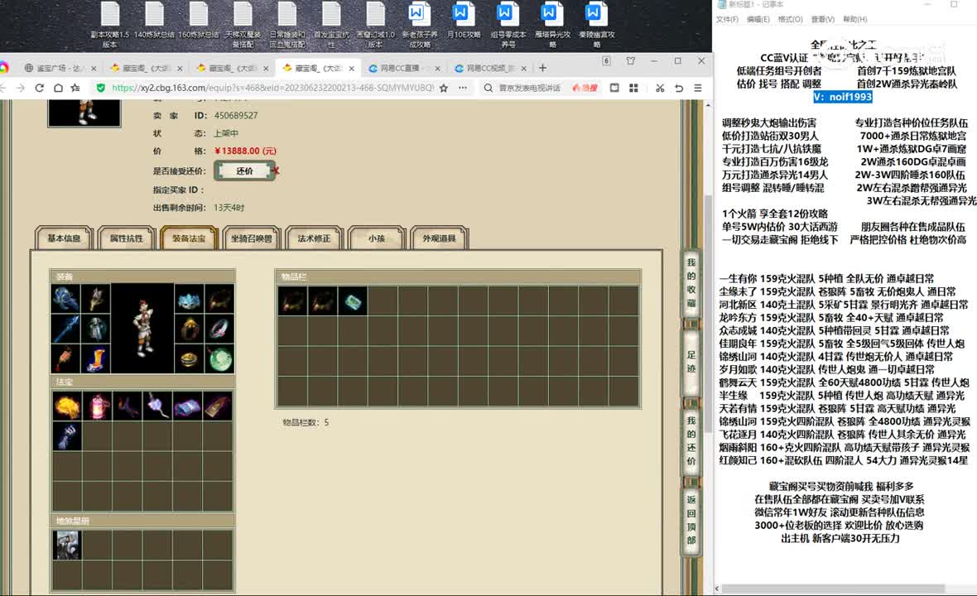Click the forward navigation arrow

[21, 88]
